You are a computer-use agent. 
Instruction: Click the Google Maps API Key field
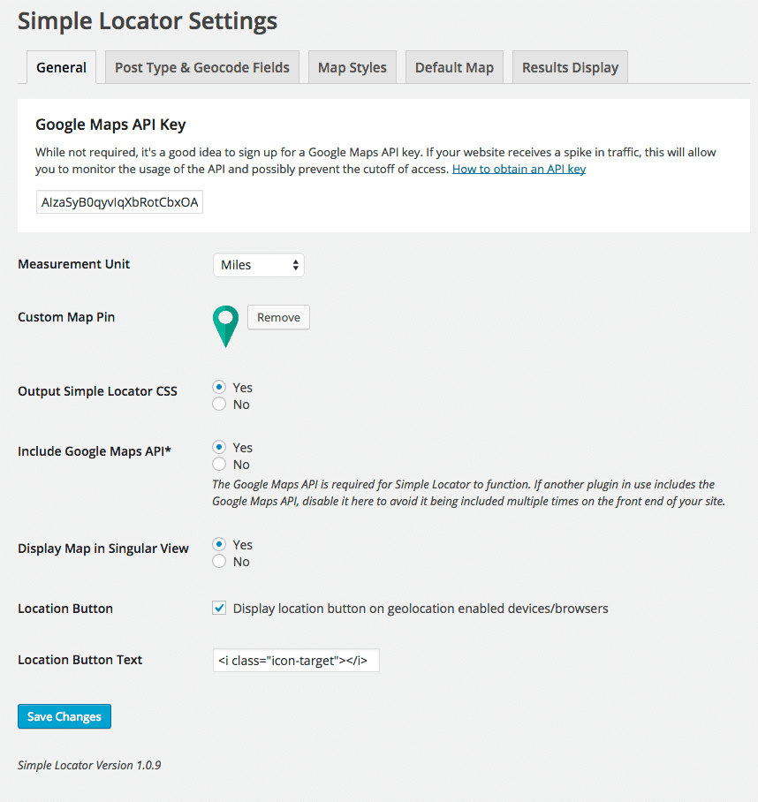(x=120, y=202)
